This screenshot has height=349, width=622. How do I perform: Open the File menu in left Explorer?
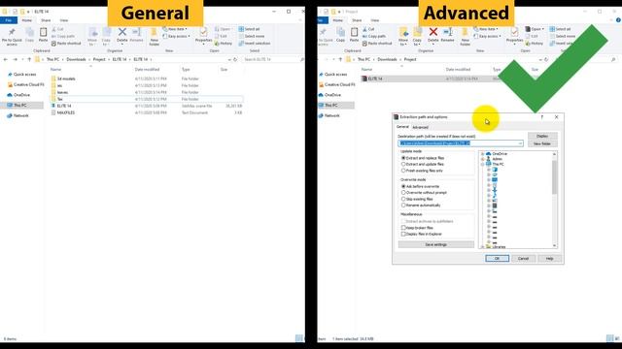pos(9,20)
